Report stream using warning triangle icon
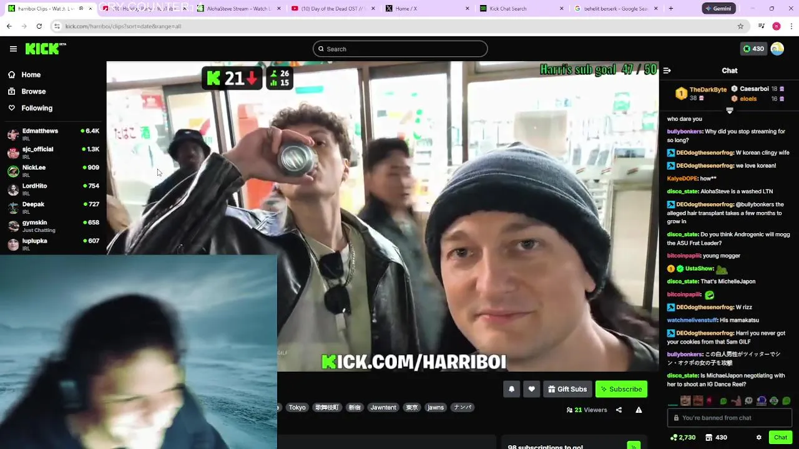The image size is (799, 449). [639, 410]
